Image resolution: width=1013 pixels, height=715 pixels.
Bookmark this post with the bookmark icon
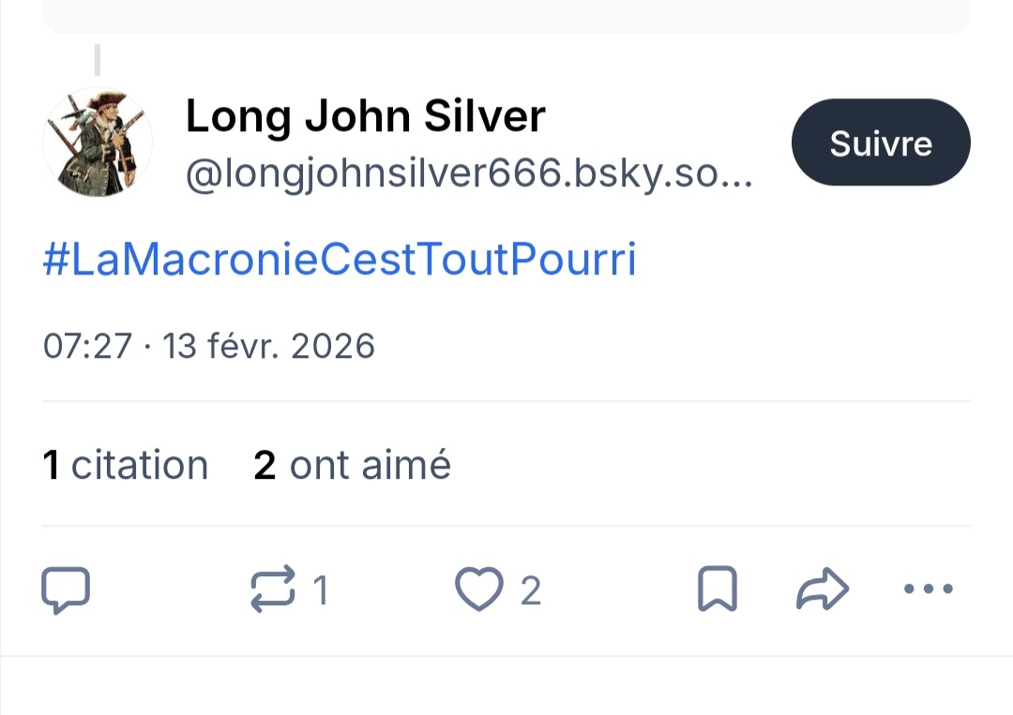(x=718, y=590)
